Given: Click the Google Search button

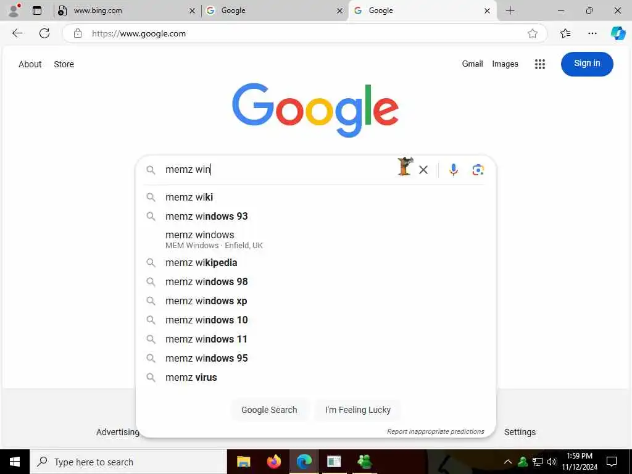Looking at the screenshot, I should click(269, 410).
